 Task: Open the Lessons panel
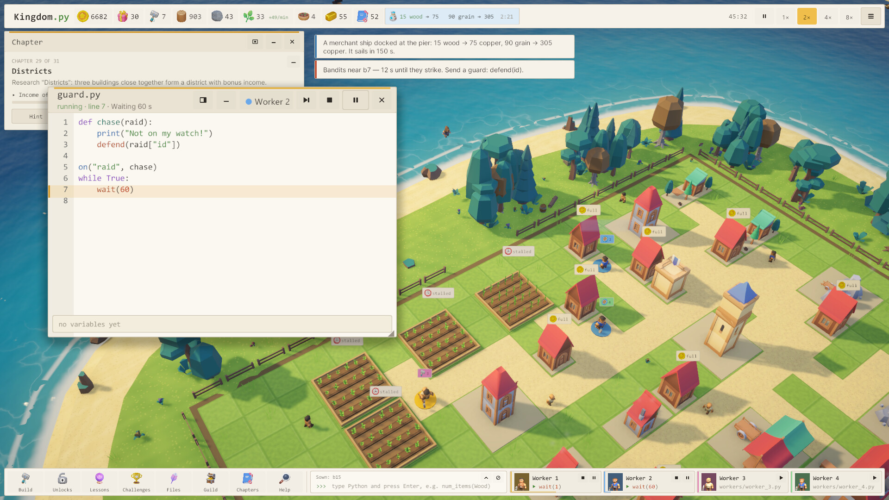(100, 482)
